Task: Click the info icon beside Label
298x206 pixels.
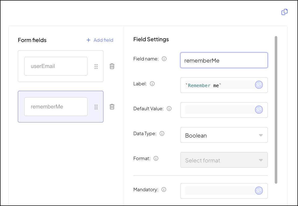Action: [152, 84]
